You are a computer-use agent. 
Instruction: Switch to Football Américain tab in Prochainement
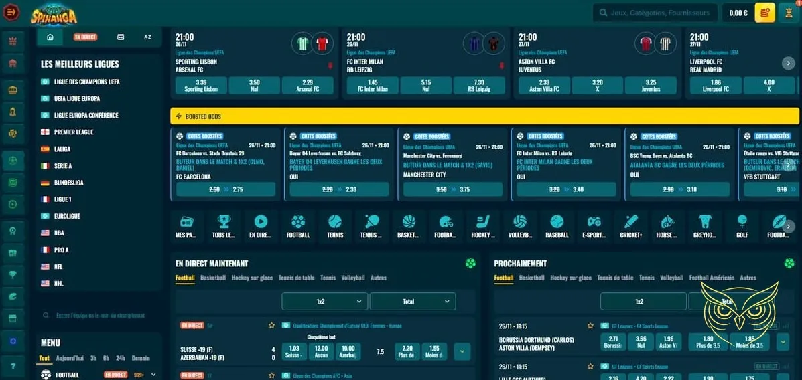pos(712,278)
